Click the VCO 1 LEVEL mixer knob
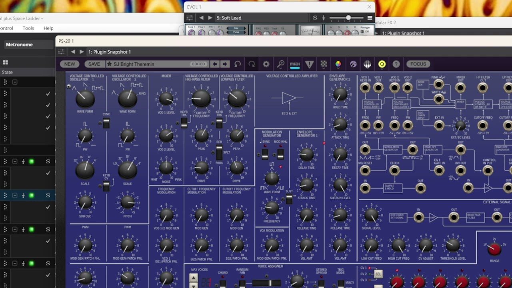 [x=166, y=98]
